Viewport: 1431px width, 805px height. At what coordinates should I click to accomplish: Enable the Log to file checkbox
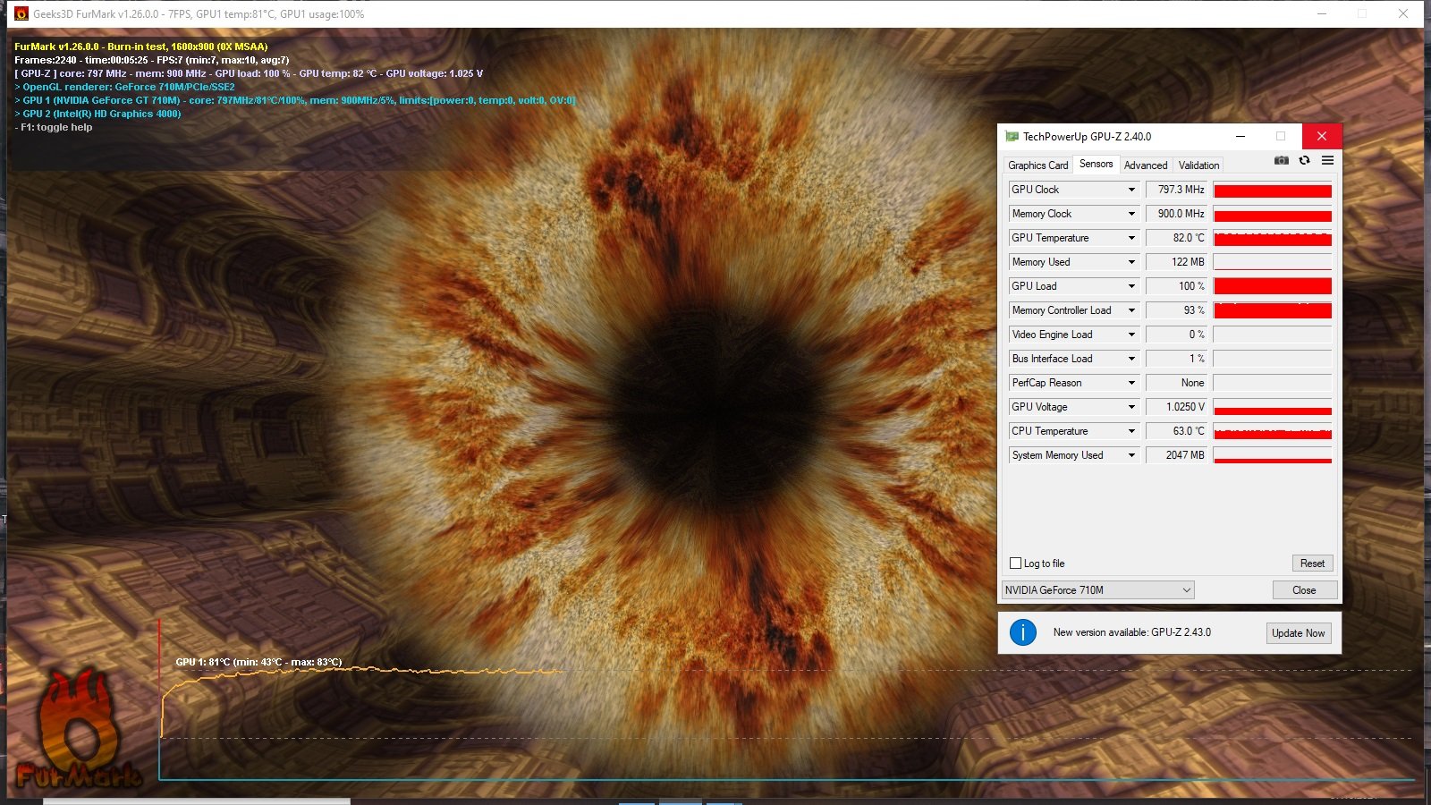click(x=1015, y=563)
